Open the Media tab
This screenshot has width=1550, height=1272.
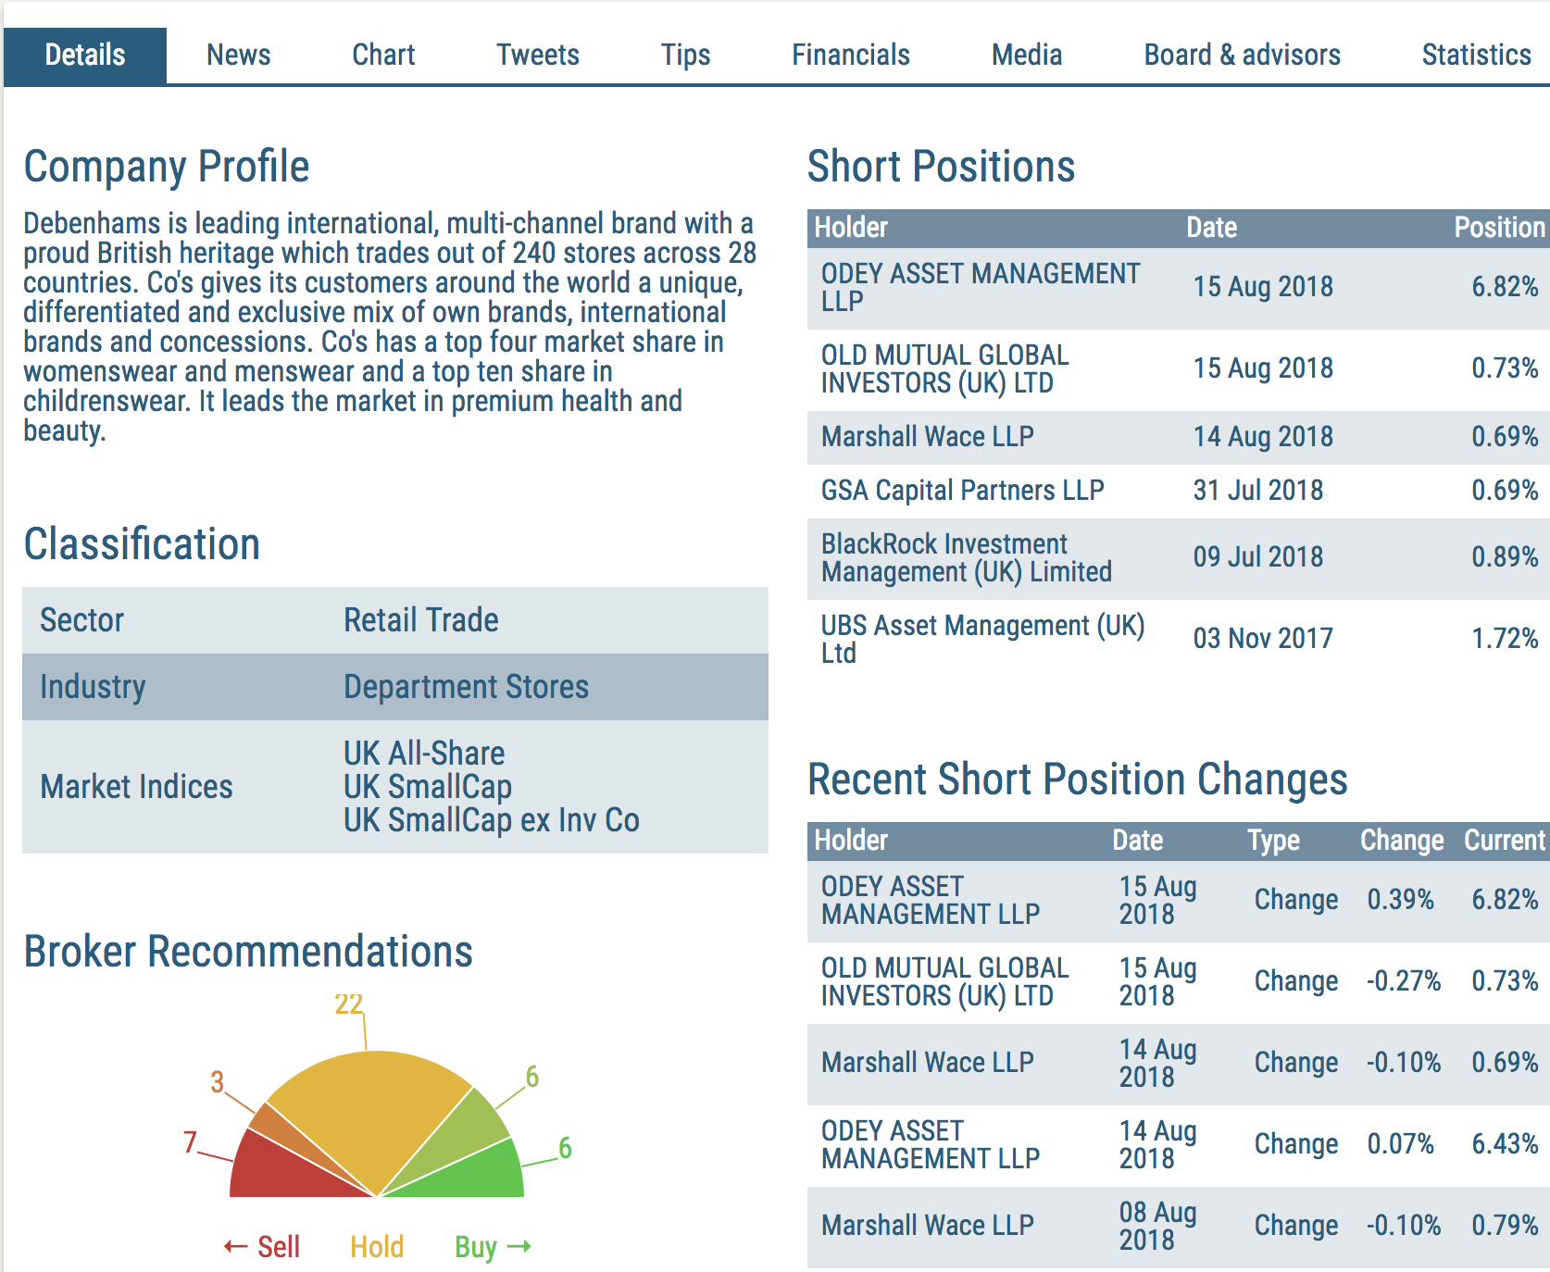1026,55
